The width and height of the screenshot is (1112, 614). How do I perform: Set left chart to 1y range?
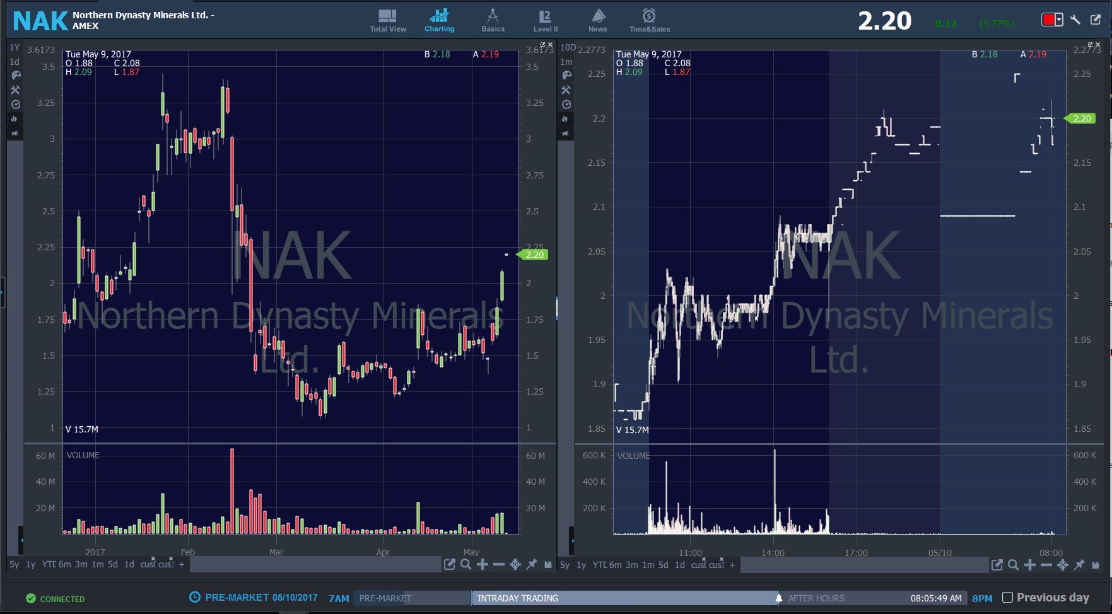point(30,565)
